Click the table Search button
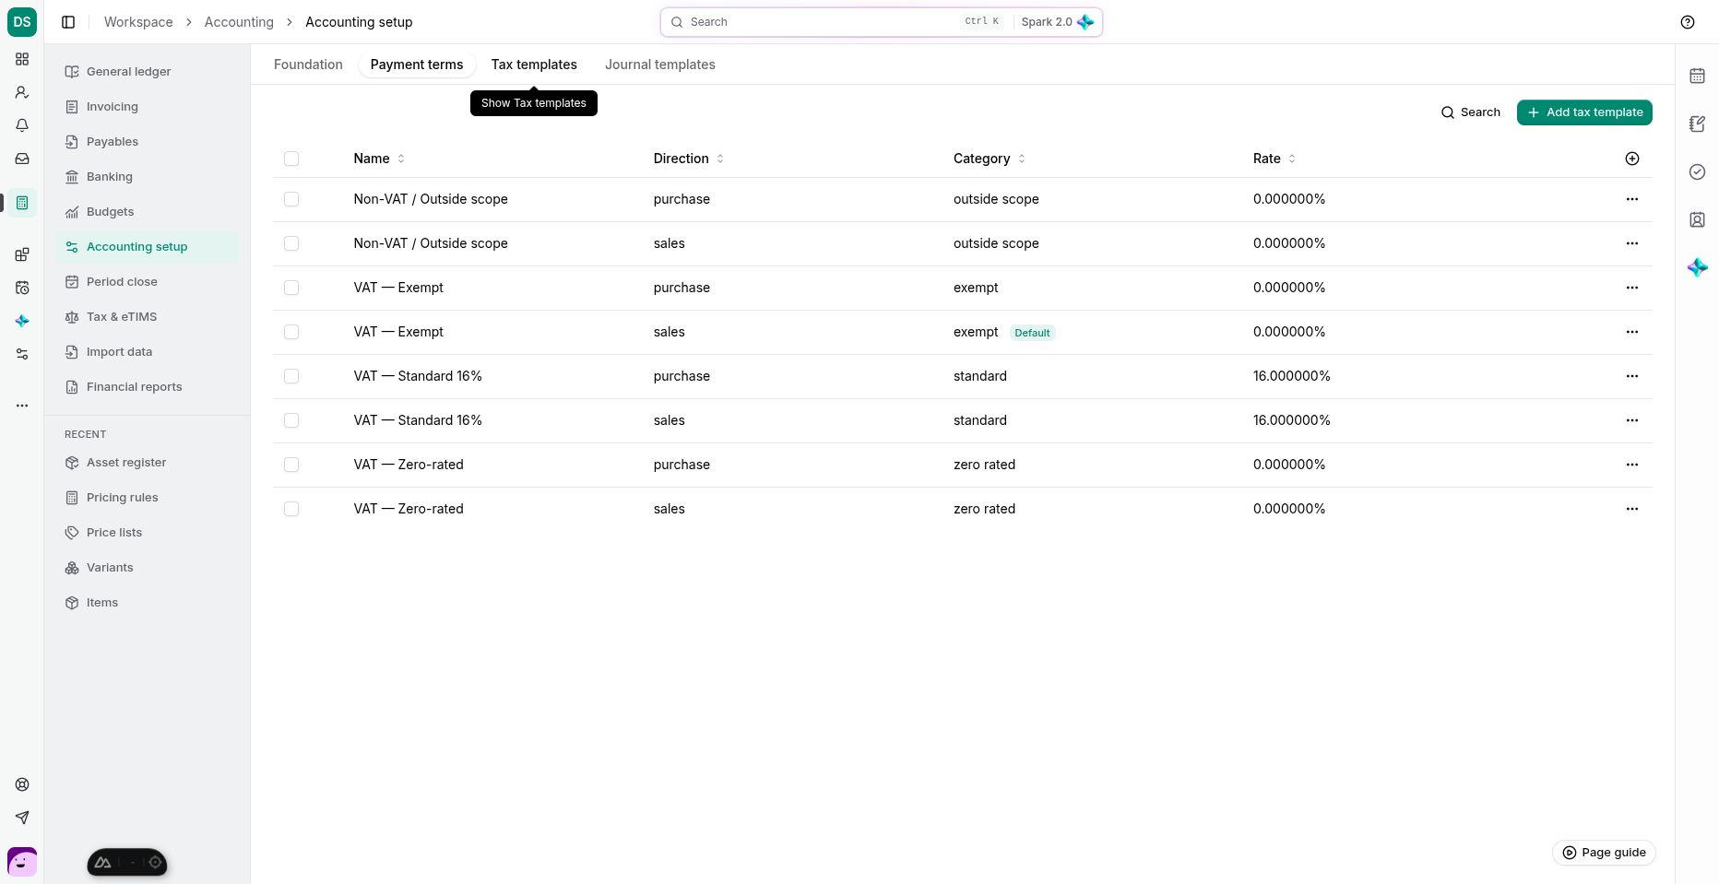The height and width of the screenshot is (884, 1719). 1471,112
